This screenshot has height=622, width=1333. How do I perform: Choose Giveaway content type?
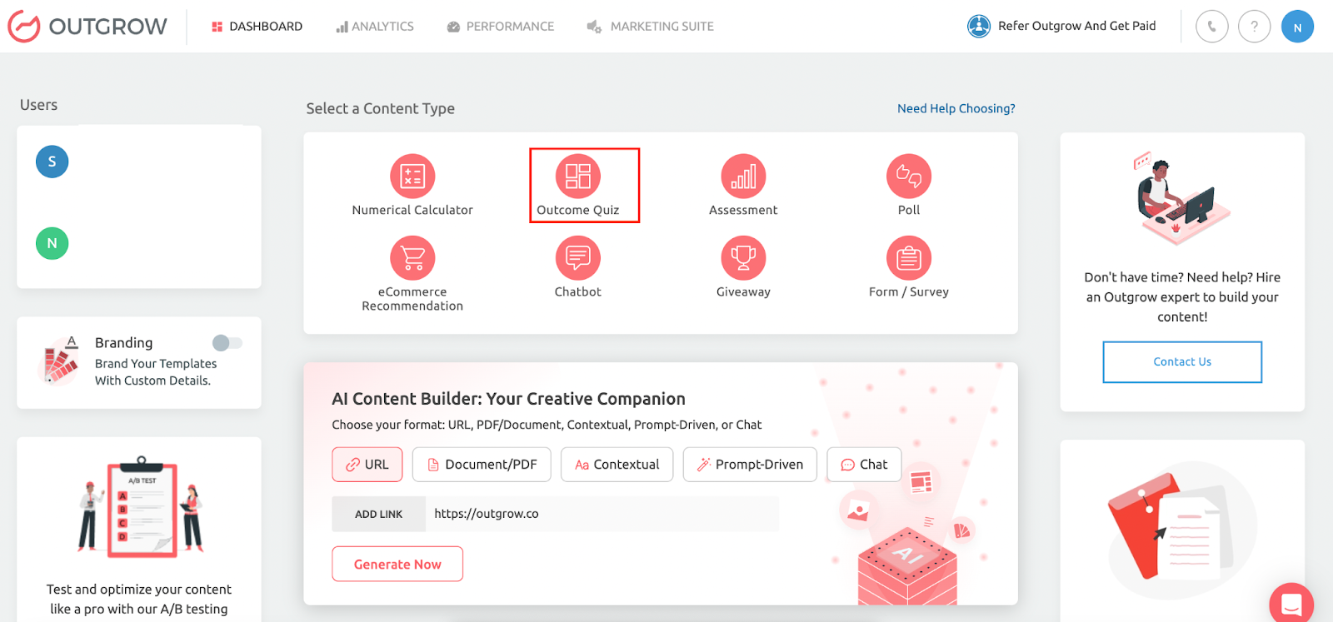point(743,267)
